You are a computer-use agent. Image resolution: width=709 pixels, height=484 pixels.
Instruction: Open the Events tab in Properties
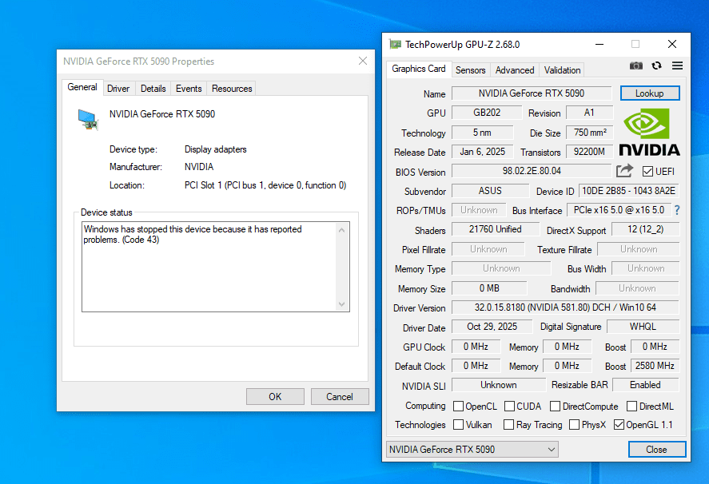189,89
